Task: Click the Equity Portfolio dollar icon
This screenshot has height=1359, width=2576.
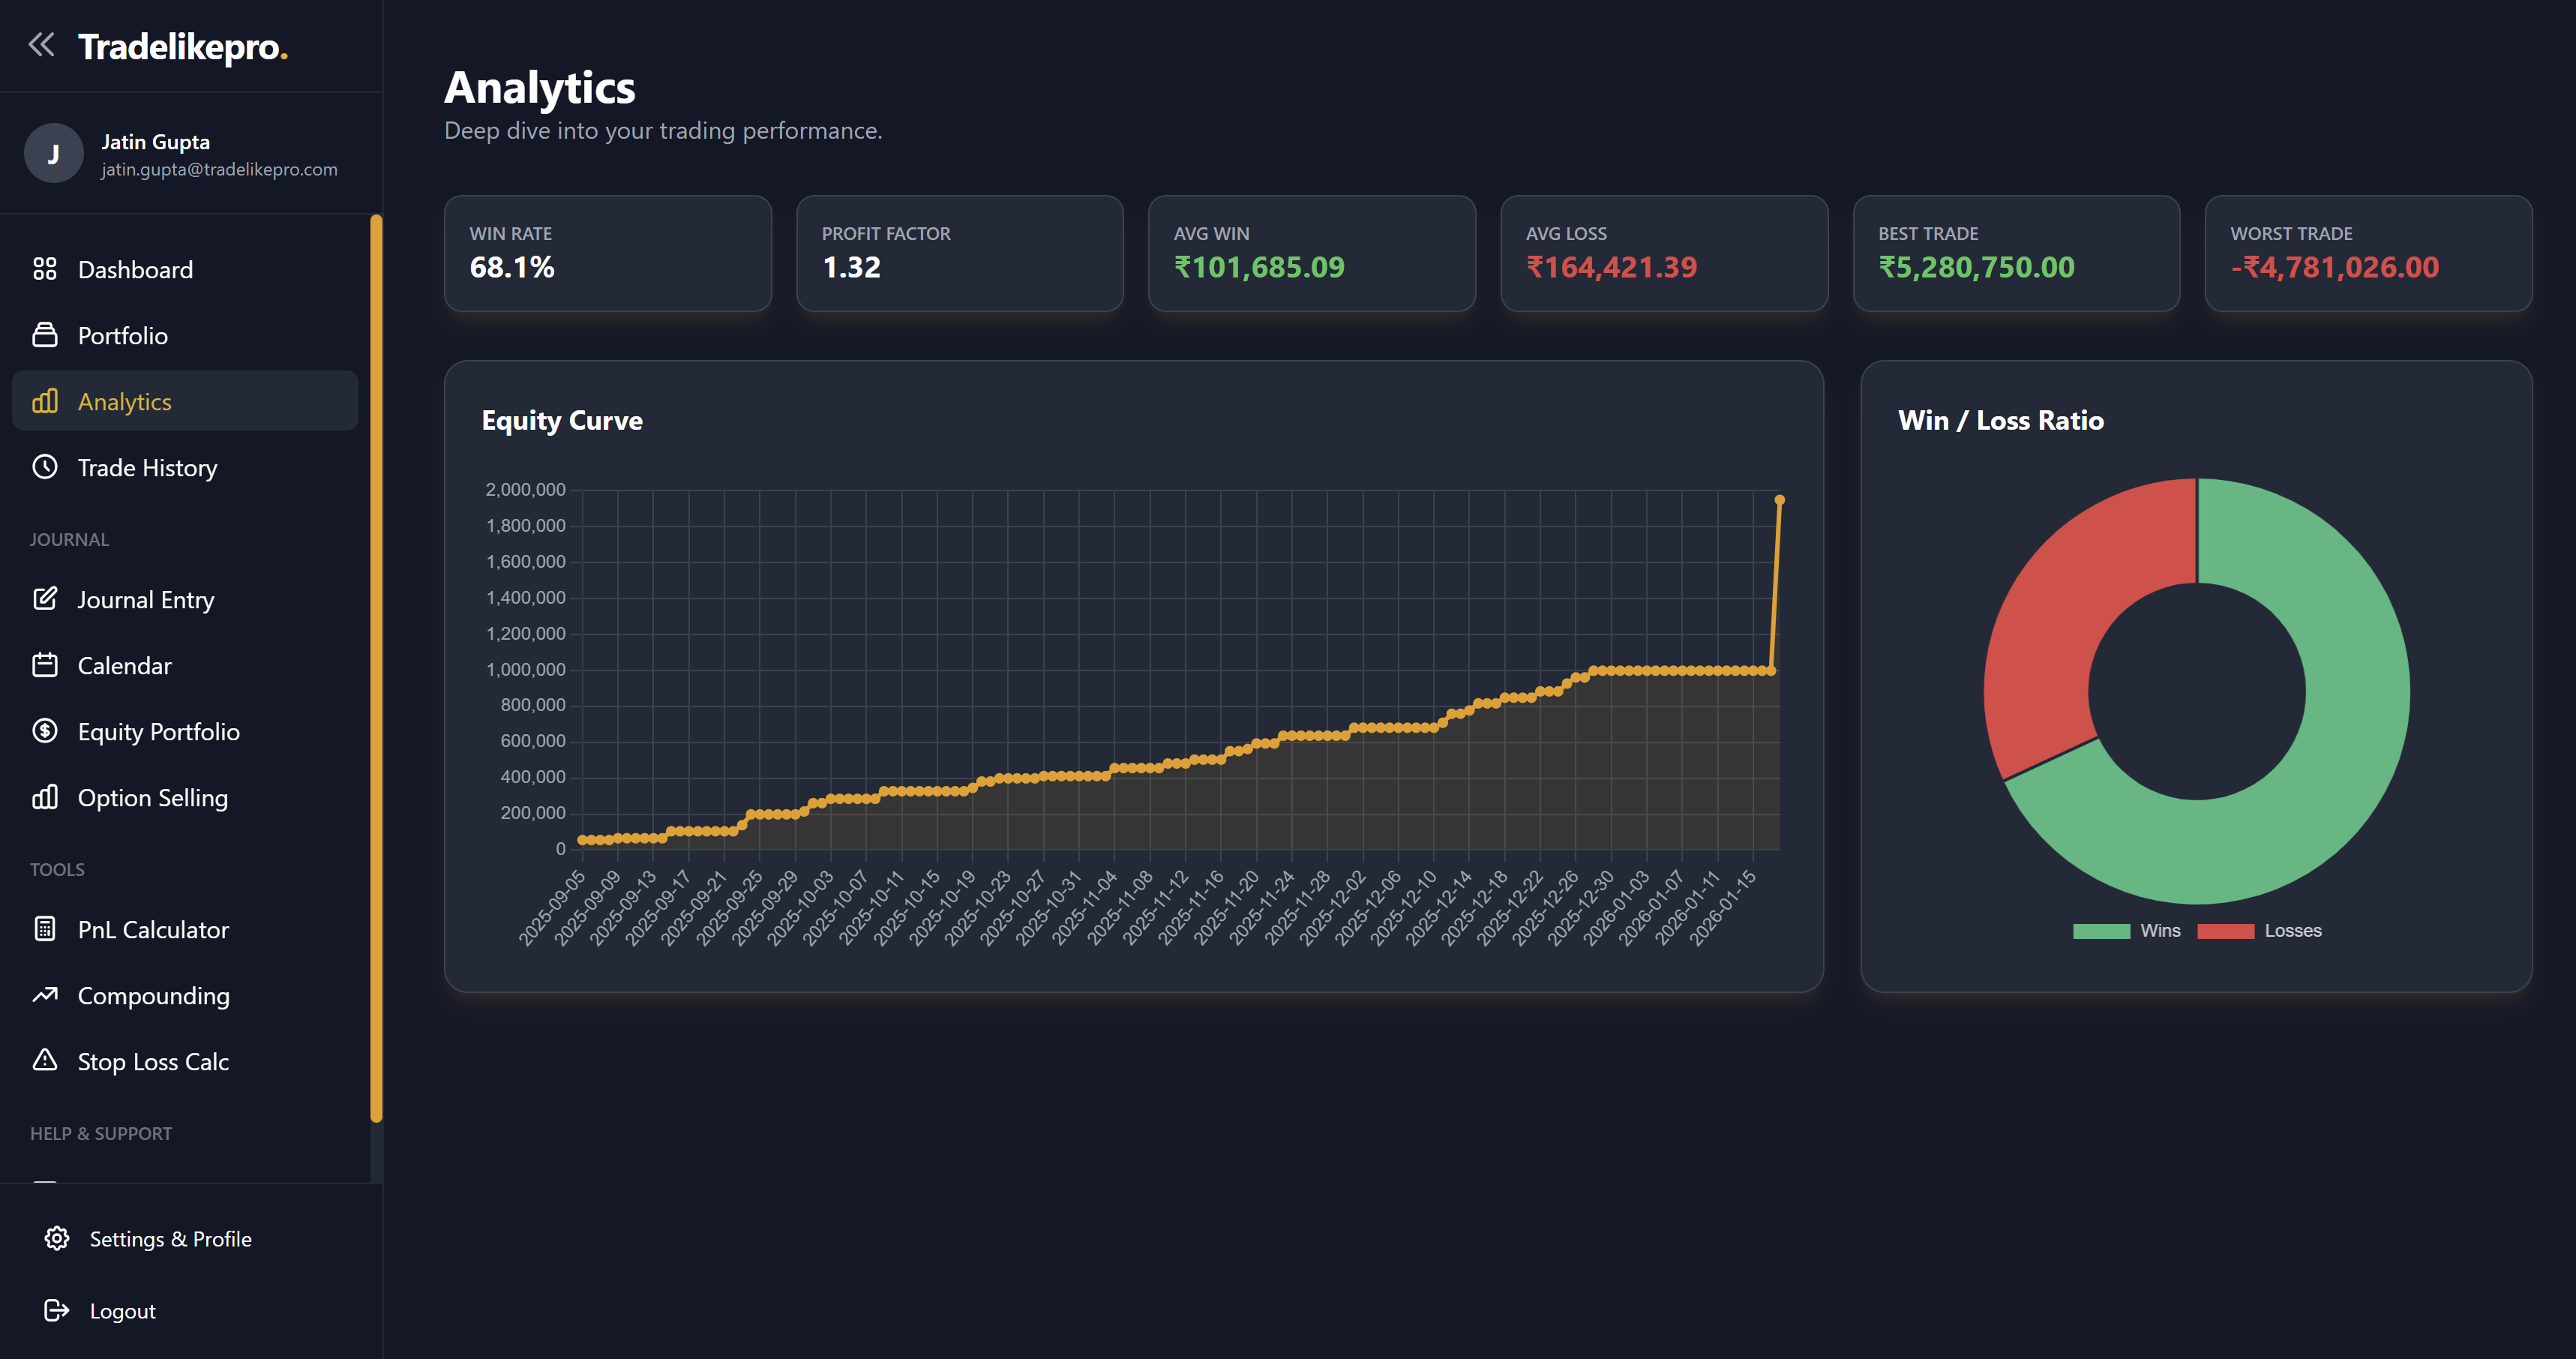Action: pos(46,731)
